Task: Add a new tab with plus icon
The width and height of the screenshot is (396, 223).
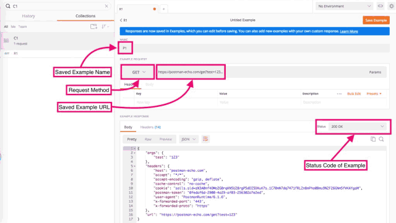Action: (x=163, y=9)
